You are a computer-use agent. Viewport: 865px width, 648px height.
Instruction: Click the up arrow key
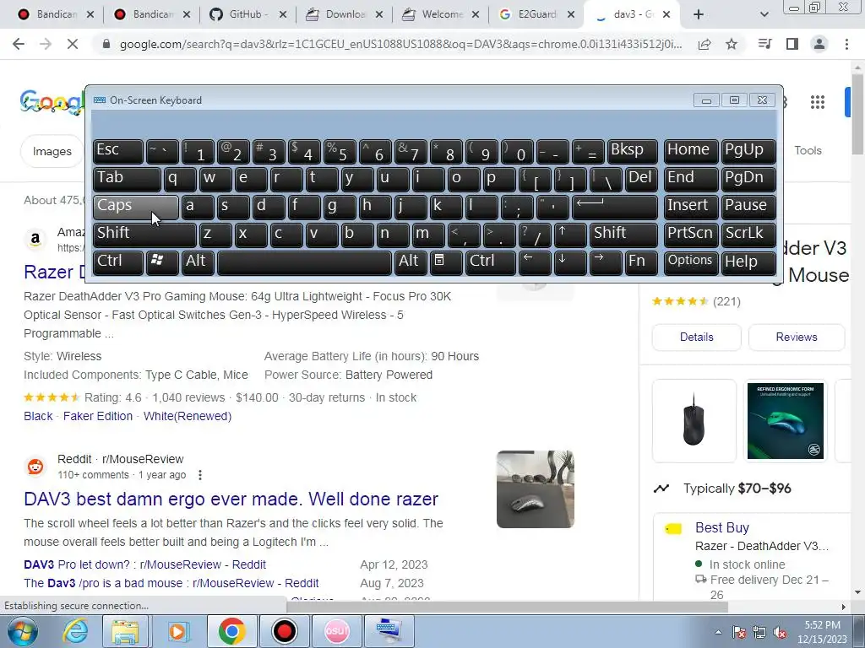(x=569, y=235)
